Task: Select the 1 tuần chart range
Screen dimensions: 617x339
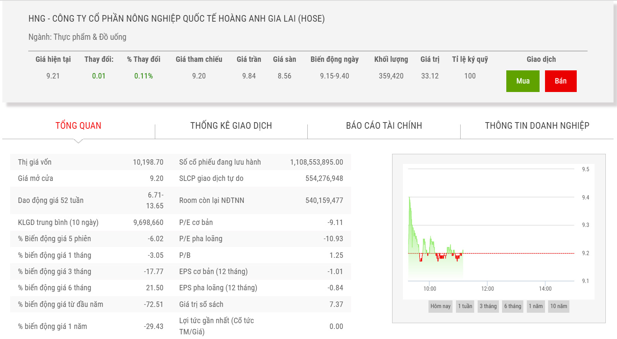Action: (465, 306)
